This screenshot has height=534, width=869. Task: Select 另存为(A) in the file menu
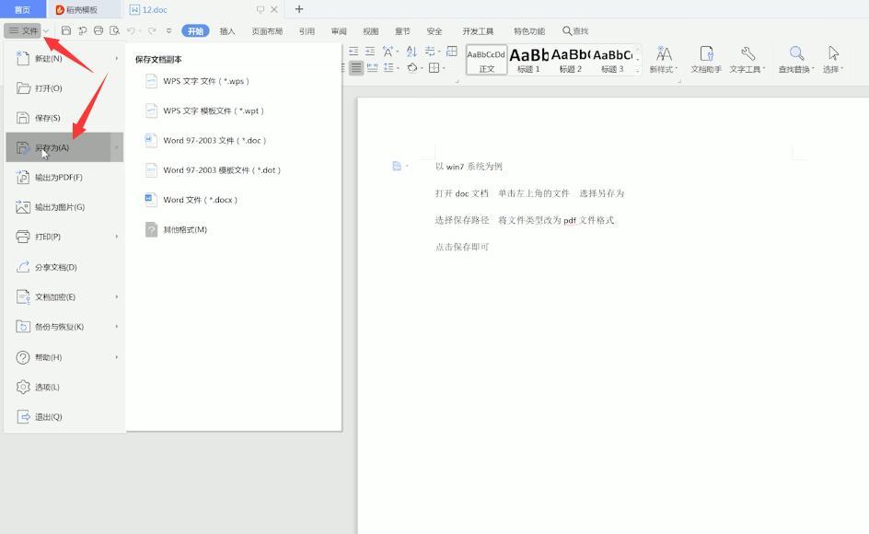pyautogui.click(x=64, y=147)
